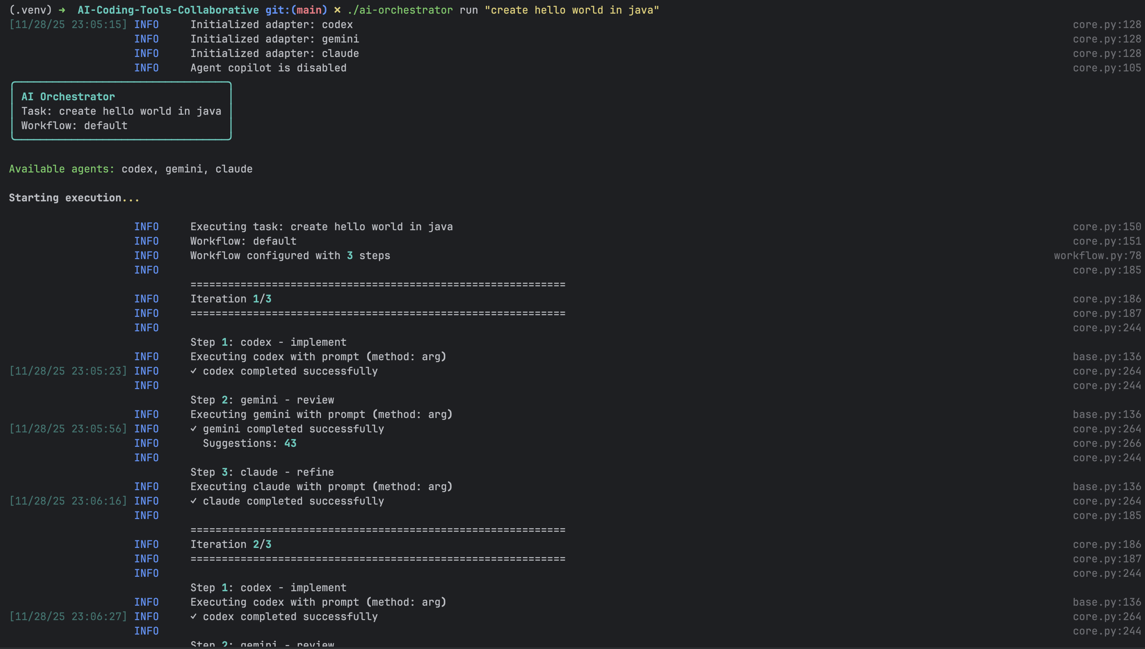Click the checkmark on gemini completed successfully
1145x649 pixels.
pyautogui.click(x=194, y=429)
